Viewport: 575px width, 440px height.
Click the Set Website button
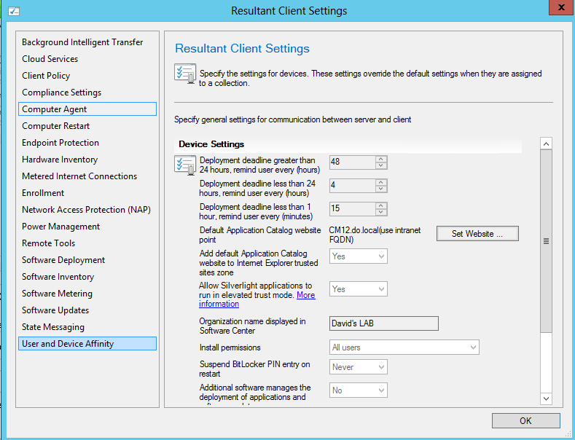pos(477,234)
